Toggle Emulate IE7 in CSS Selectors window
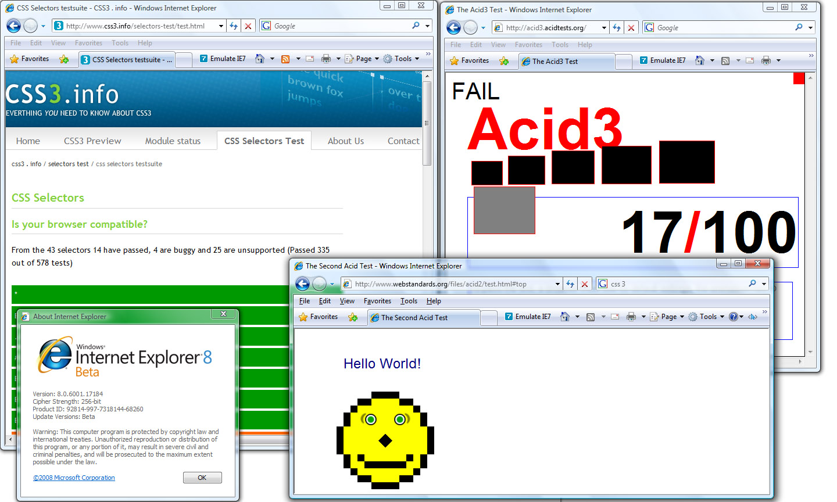 pos(223,59)
